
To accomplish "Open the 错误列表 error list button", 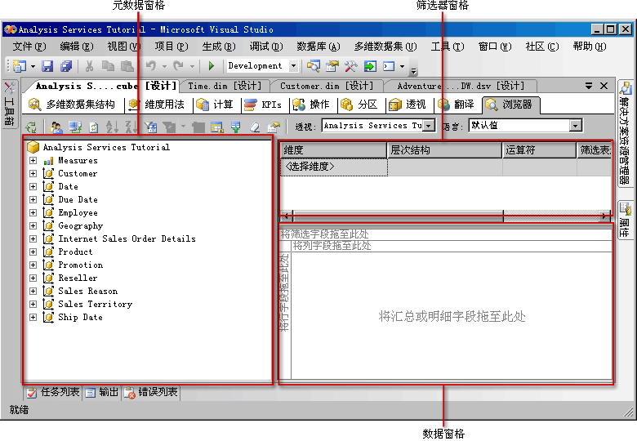I will pos(151,392).
